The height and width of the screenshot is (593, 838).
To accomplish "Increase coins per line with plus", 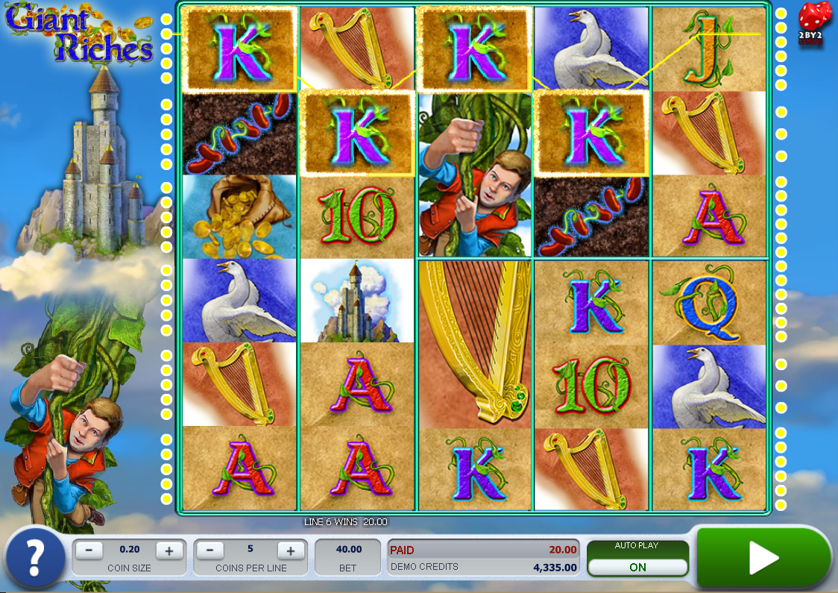I will 291,550.
